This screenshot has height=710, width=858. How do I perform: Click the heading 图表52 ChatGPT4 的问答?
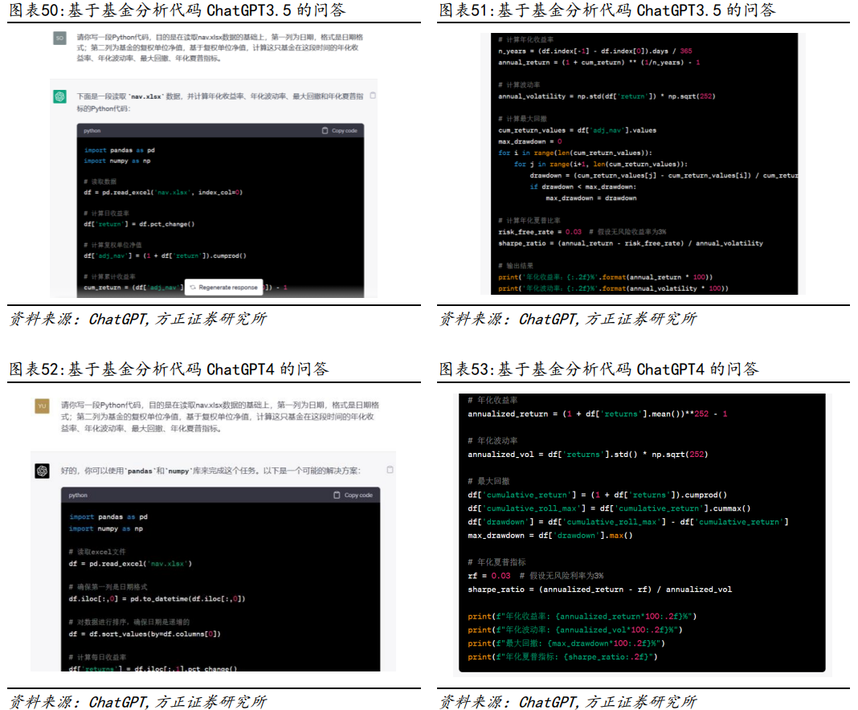tap(169, 369)
